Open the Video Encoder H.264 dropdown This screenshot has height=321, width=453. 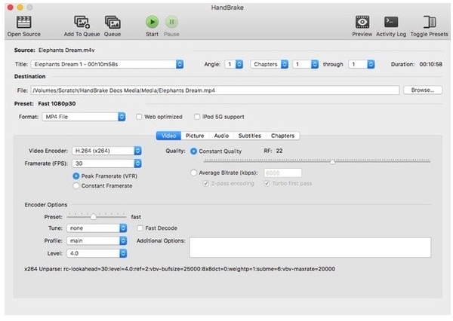click(x=106, y=151)
